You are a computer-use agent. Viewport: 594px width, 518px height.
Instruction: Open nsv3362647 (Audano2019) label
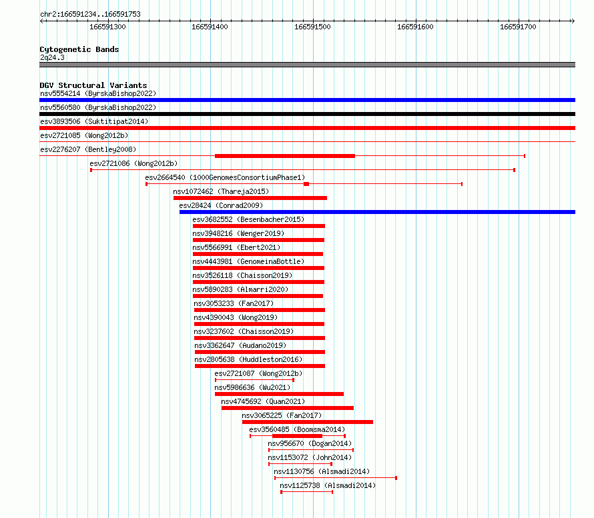point(240,345)
